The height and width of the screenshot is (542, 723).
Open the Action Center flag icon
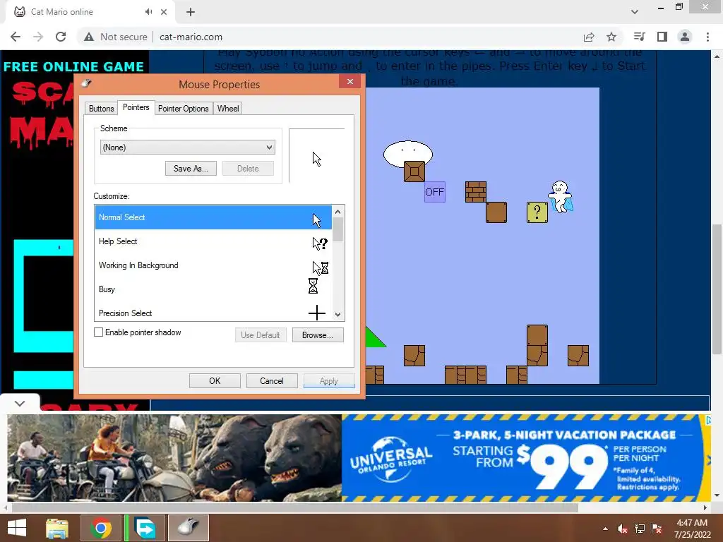[x=657, y=529]
